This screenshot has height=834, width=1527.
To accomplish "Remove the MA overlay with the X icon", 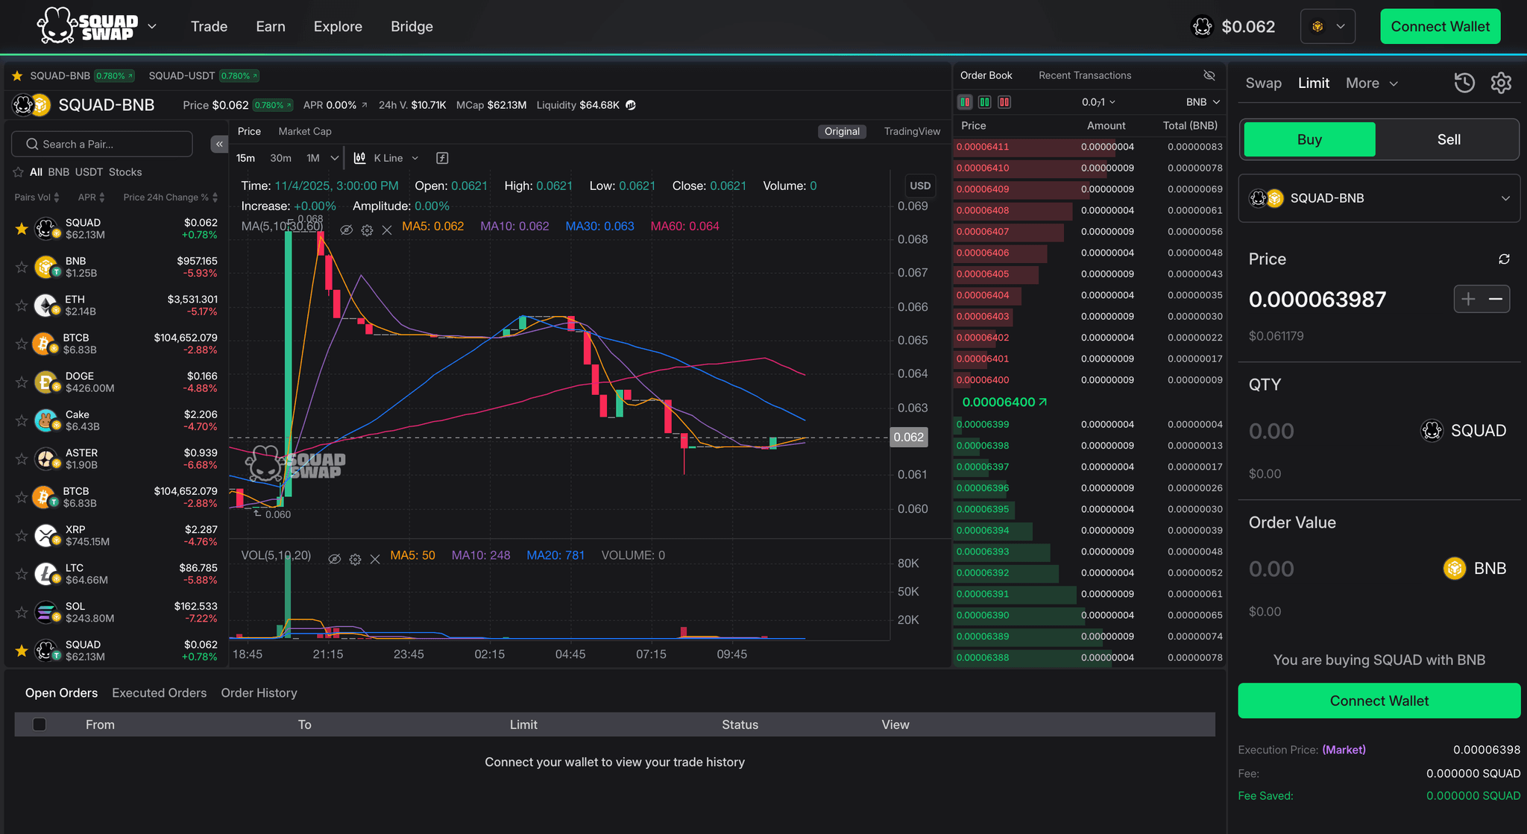I will click(387, 230).
